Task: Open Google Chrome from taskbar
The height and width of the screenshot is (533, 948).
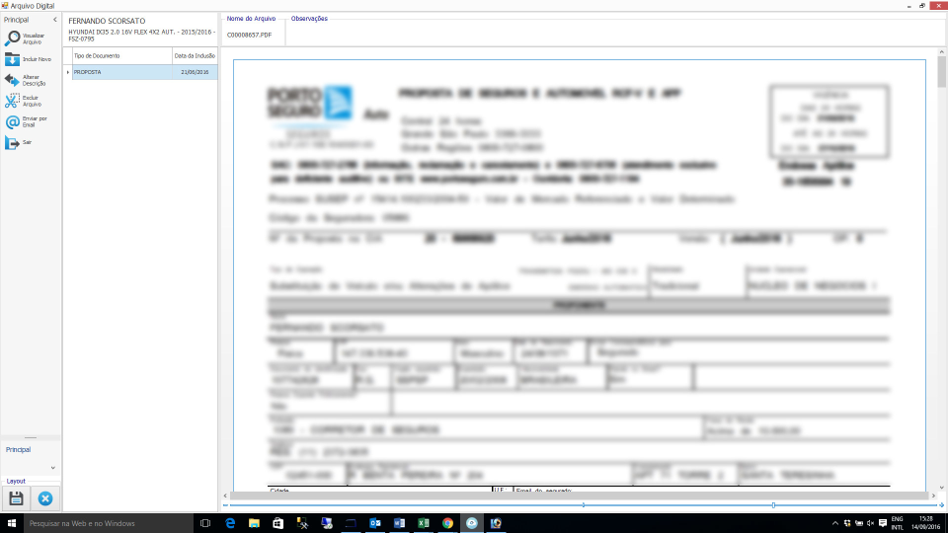Action: point(447,523)
